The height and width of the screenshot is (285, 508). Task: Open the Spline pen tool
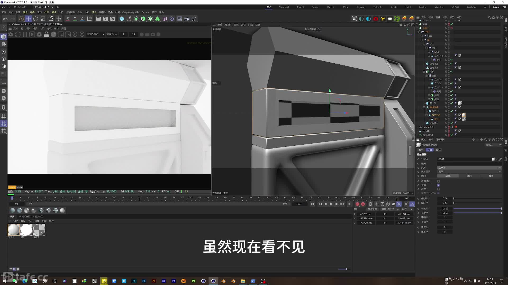(x=129, y=19)
